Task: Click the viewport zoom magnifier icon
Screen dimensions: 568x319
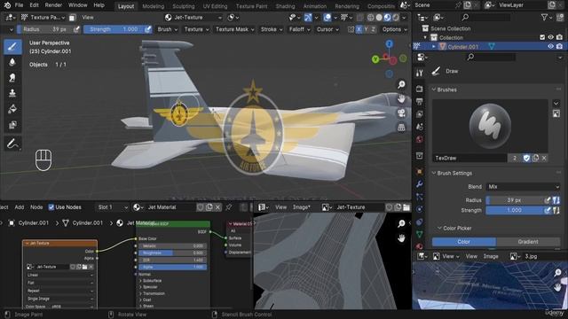Action: tap(401, 84)
